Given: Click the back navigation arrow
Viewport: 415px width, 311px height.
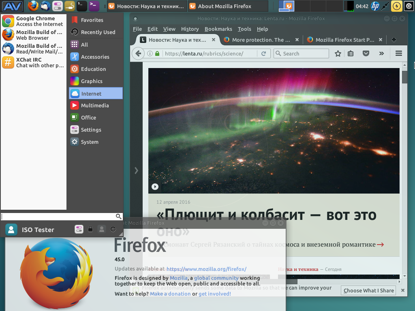Looking at the screenshot, I should tap(138, 53).
